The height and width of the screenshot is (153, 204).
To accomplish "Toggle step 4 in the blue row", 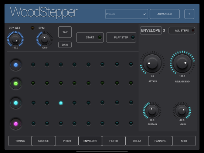I will (x=74, y=65).
